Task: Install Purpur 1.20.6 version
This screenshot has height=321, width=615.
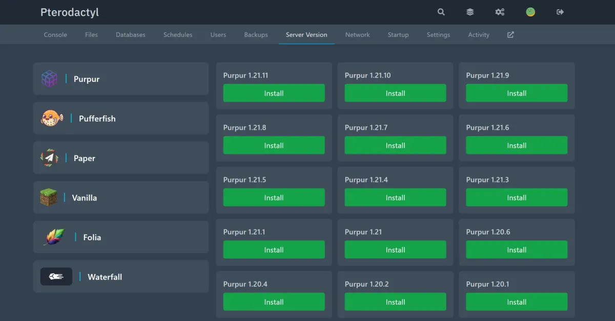Action: tap(517, 249)
